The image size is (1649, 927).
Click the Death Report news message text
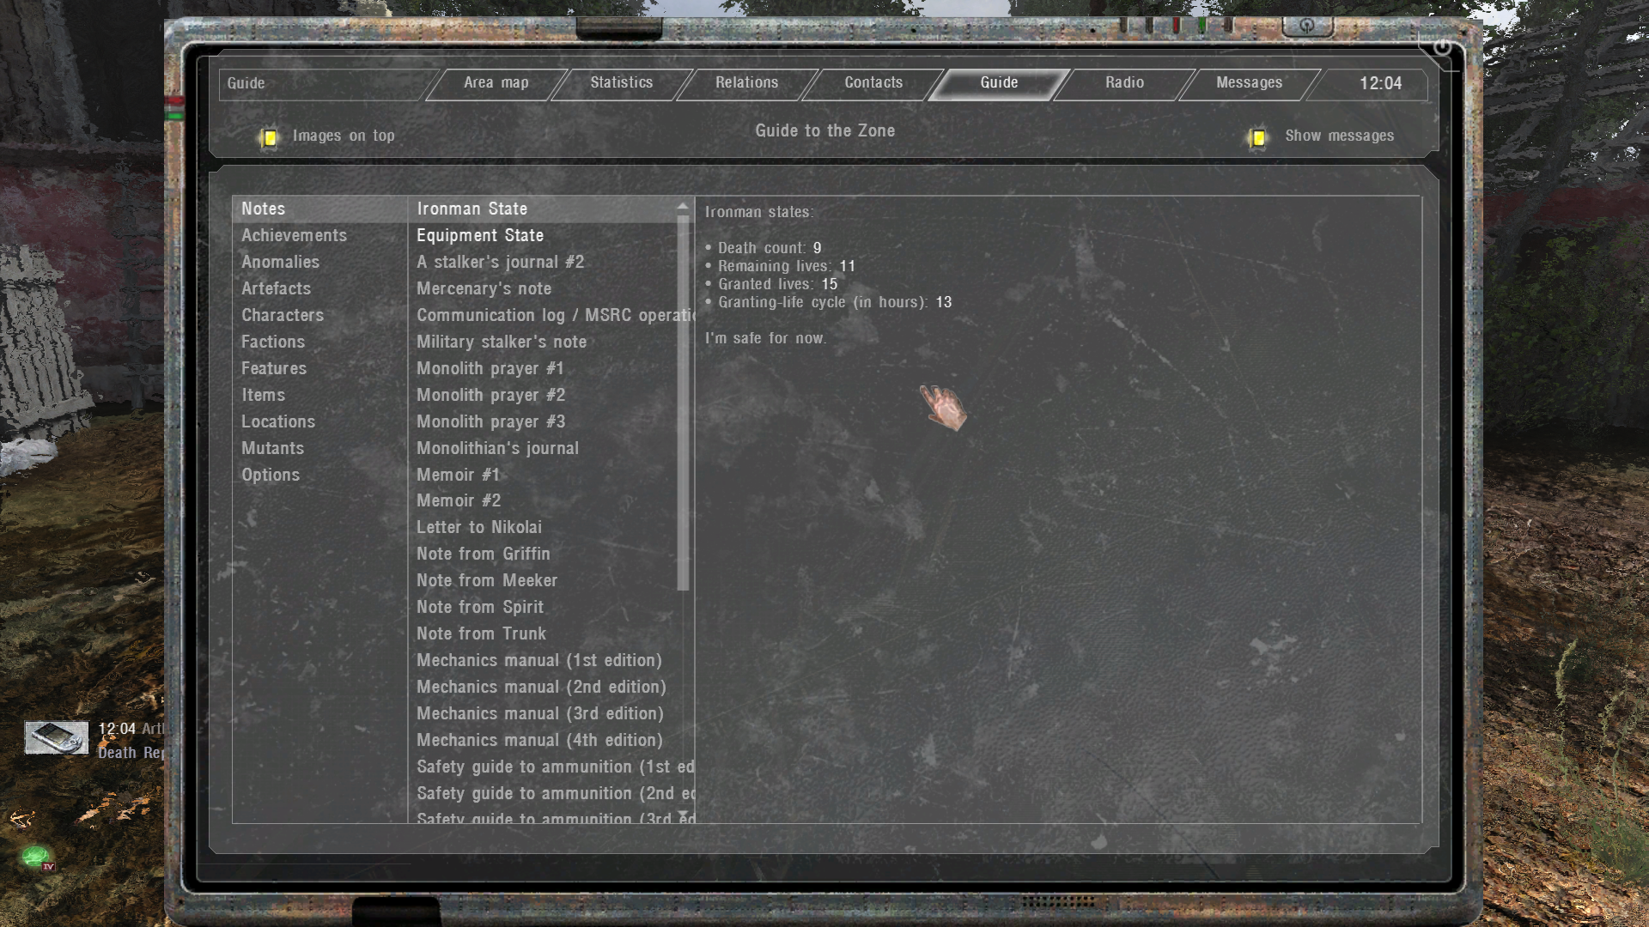click(131, 753)
